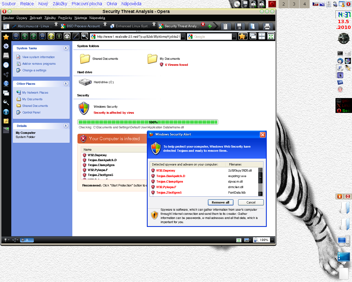The width and height of the screenshot is (352, 282).
Task: Open the Info panel icon
Action: (6, 112)
